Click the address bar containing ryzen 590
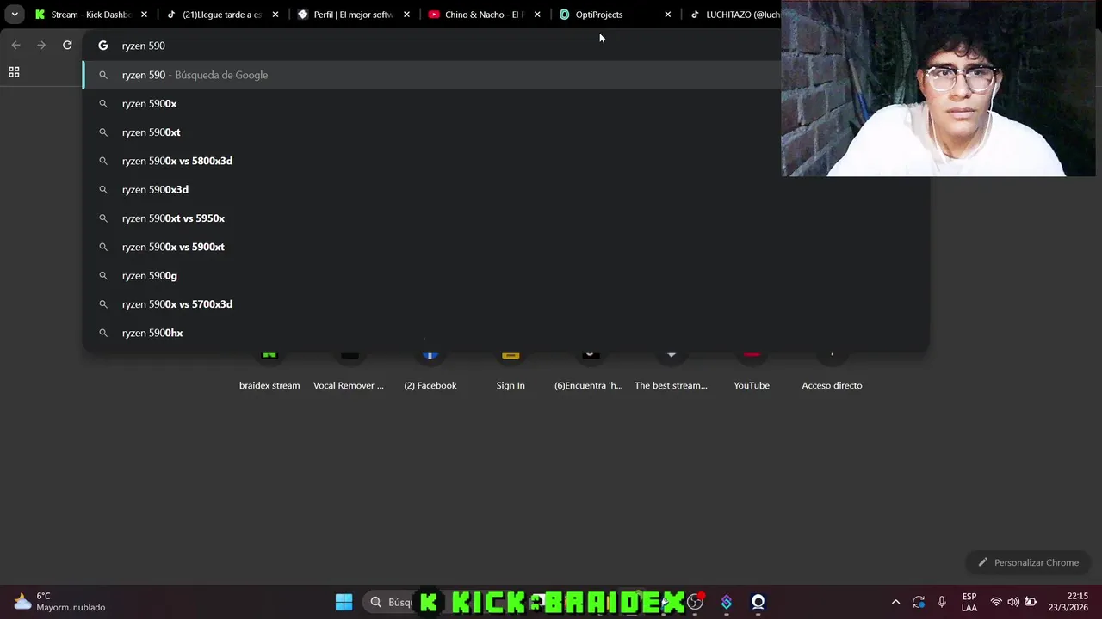1102x619 pixels. pyautogui.click(x=430, y=46)
